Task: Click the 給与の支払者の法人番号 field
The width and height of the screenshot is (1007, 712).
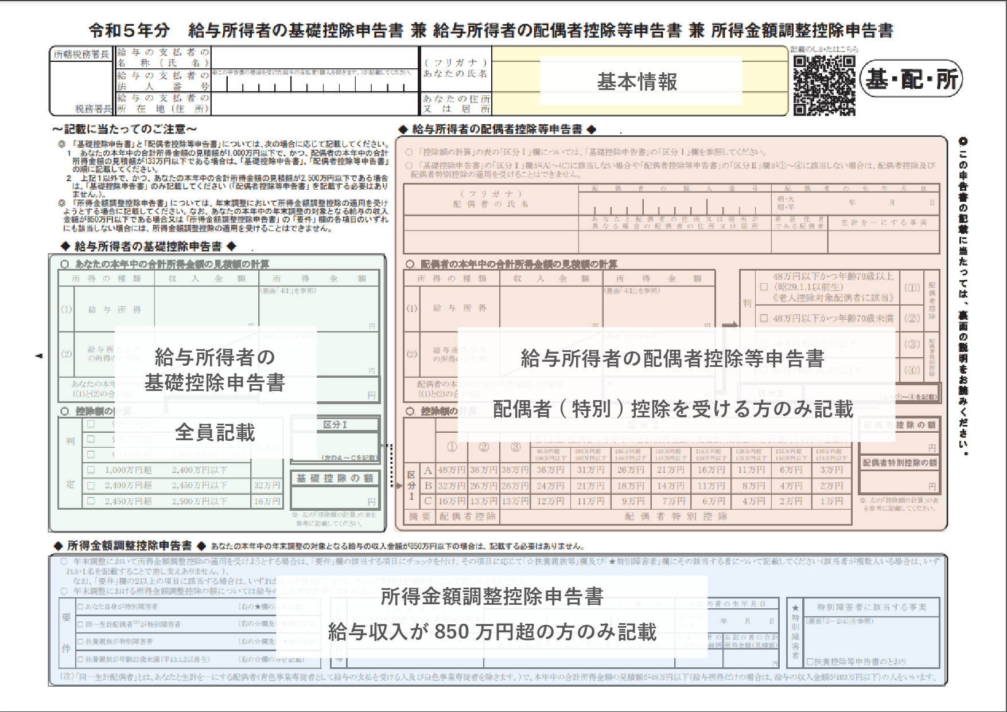Action: click(316, 83)
